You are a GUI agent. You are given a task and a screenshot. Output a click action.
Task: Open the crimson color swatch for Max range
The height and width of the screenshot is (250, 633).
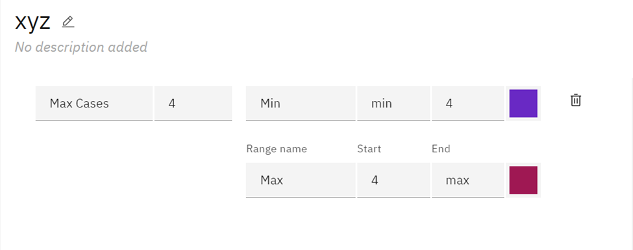coord(523,180)
